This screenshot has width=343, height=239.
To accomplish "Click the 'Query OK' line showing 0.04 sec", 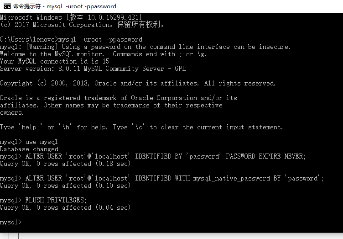I will (x=65, y=207).
